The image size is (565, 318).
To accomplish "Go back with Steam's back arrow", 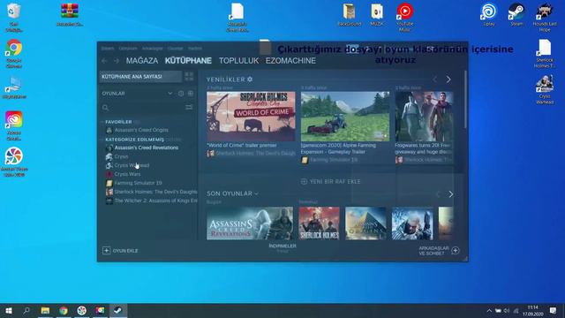I will click(x=104, y=61).
